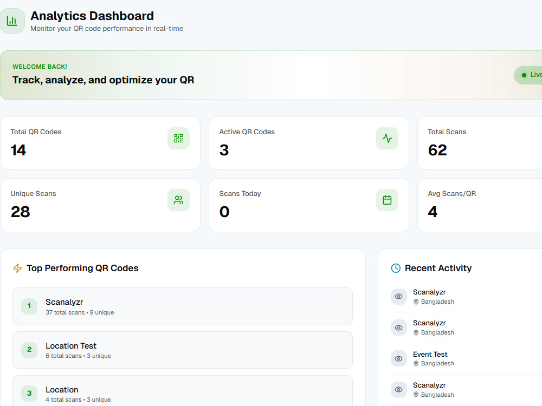Open the Location row with 4 total scans
The width and height of the screenshot is (542, 406).
click(x=183, y=391)
